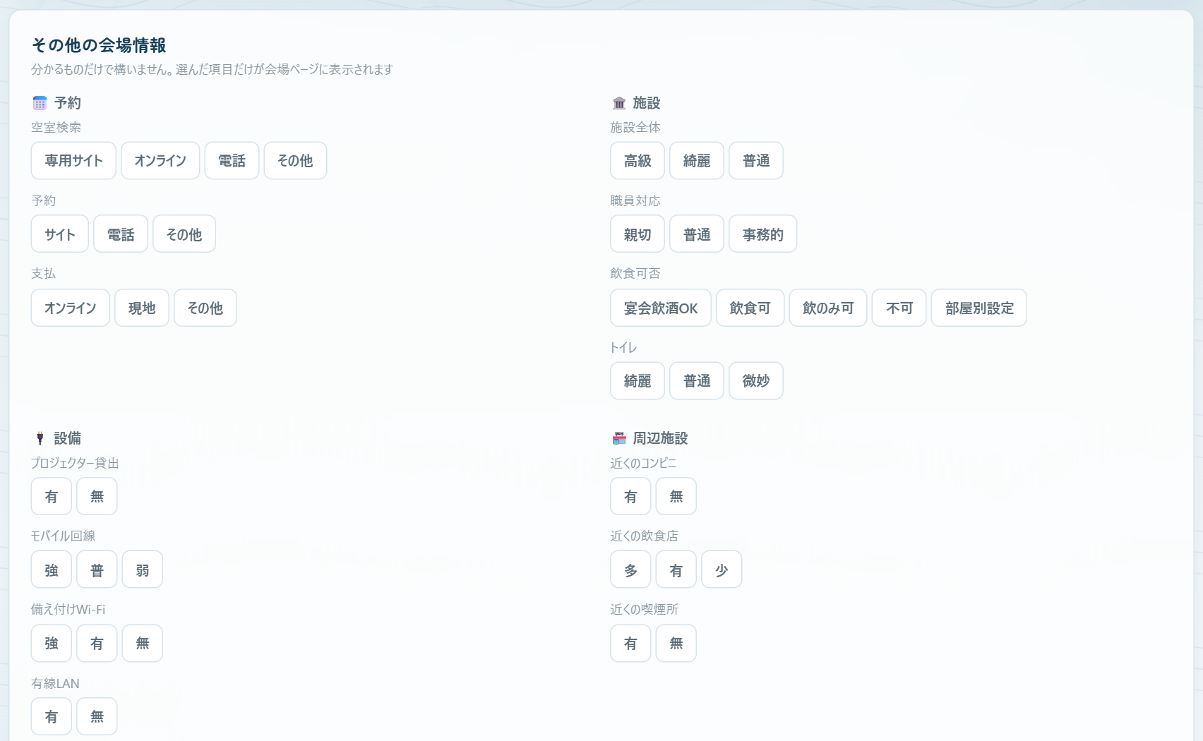Select 部屋別設定 option
This screenshot has height=741, width=1203.
coord(979,308)
